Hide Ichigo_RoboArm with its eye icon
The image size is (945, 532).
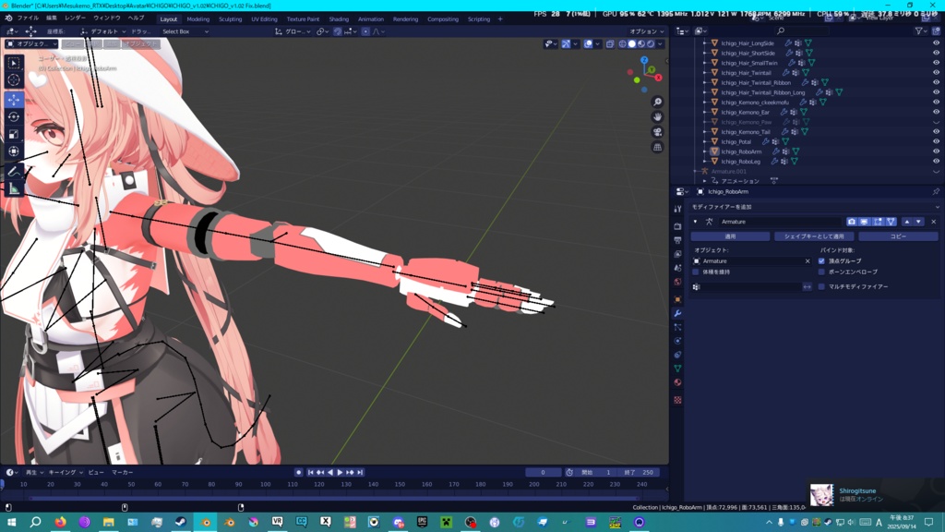pos(936,151)
